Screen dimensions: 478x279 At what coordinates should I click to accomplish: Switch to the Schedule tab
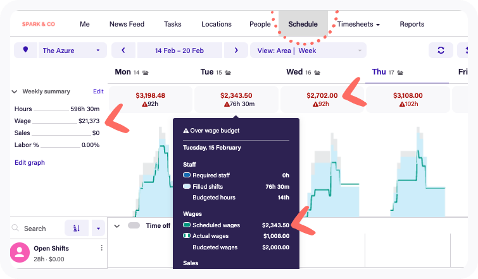click(x=303, y=25)
